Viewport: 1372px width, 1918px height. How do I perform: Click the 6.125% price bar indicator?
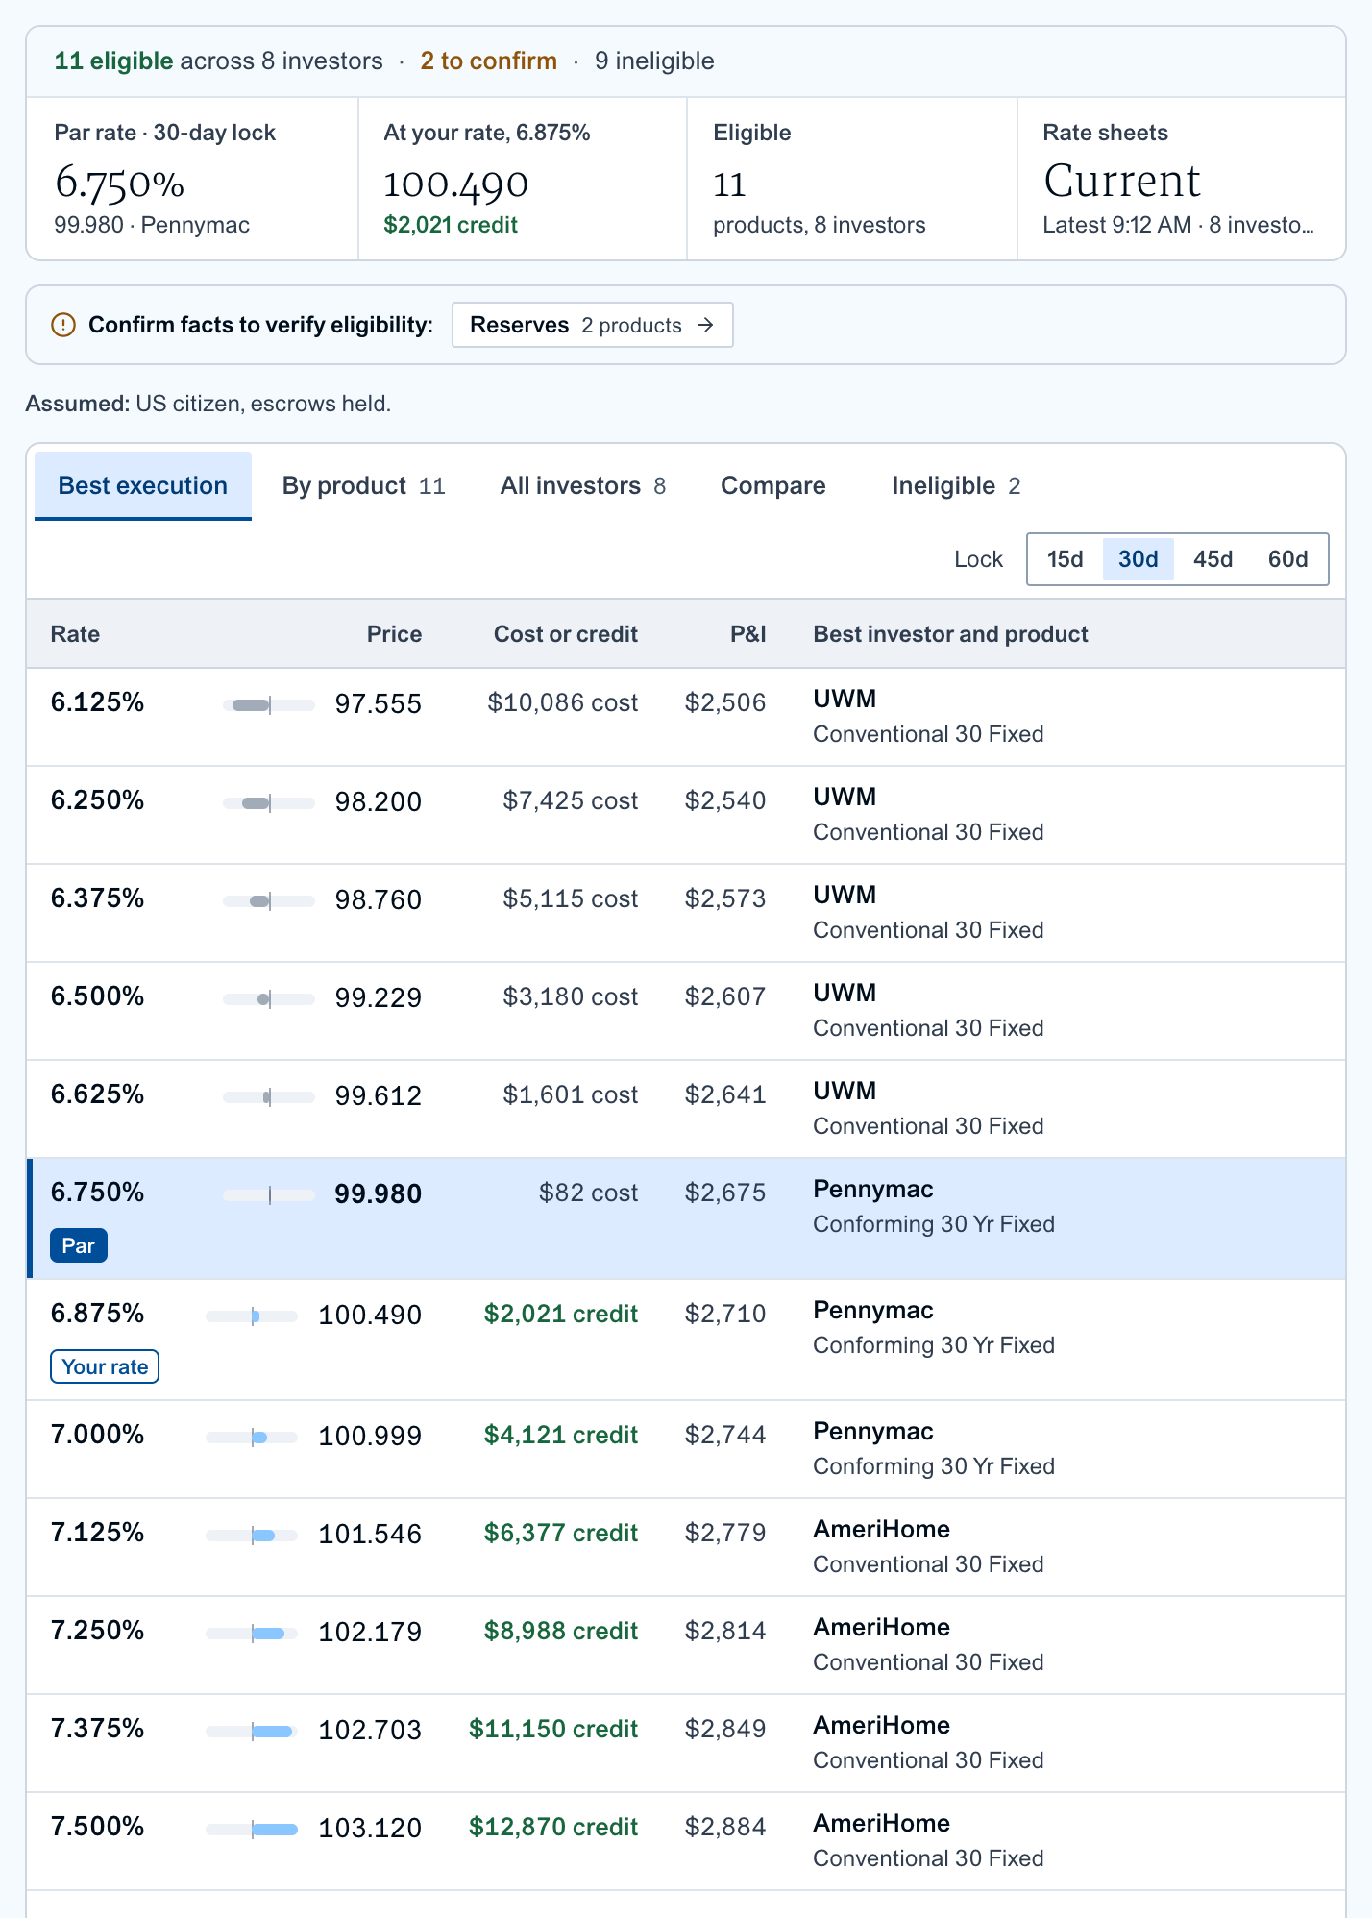269,705
